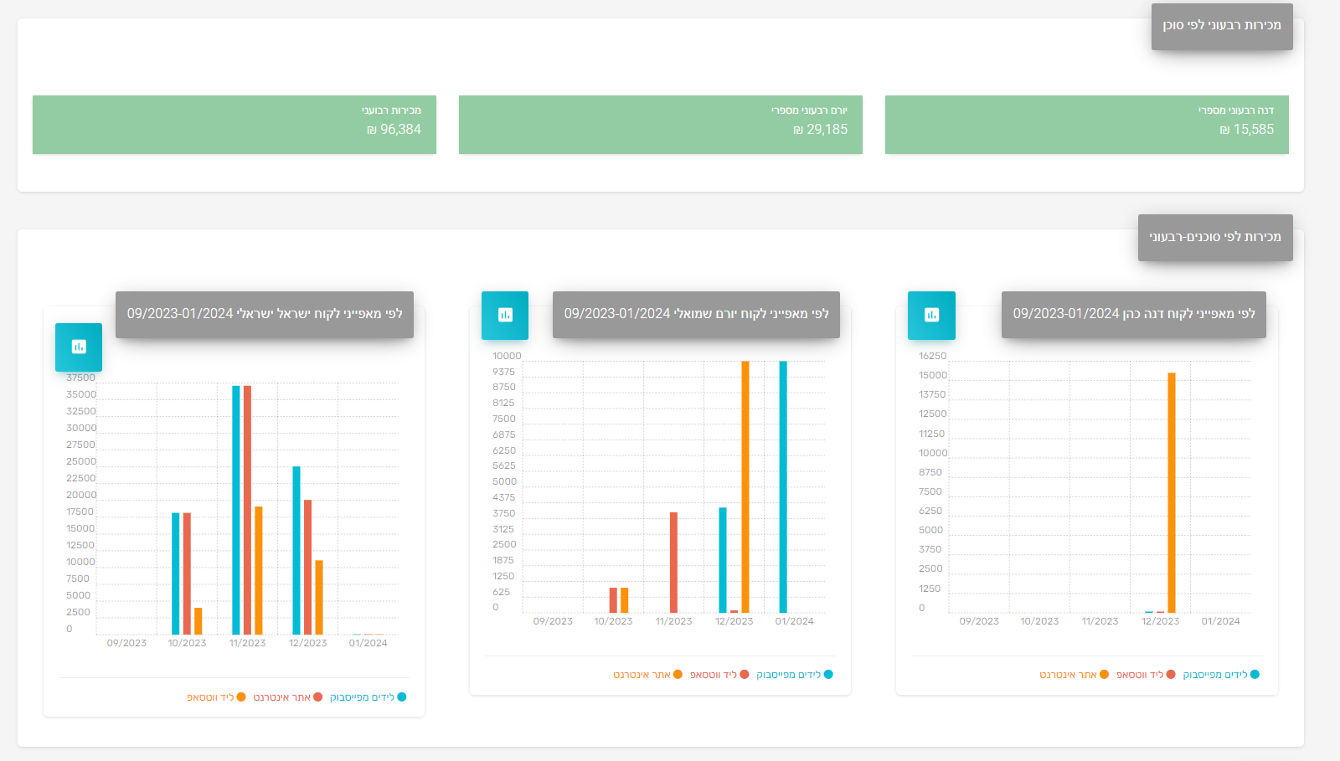Click 10/2023 axis label in דנה כהן chart
Image resolution: width=1340 pixels, height=761 pixels.
1039,621
